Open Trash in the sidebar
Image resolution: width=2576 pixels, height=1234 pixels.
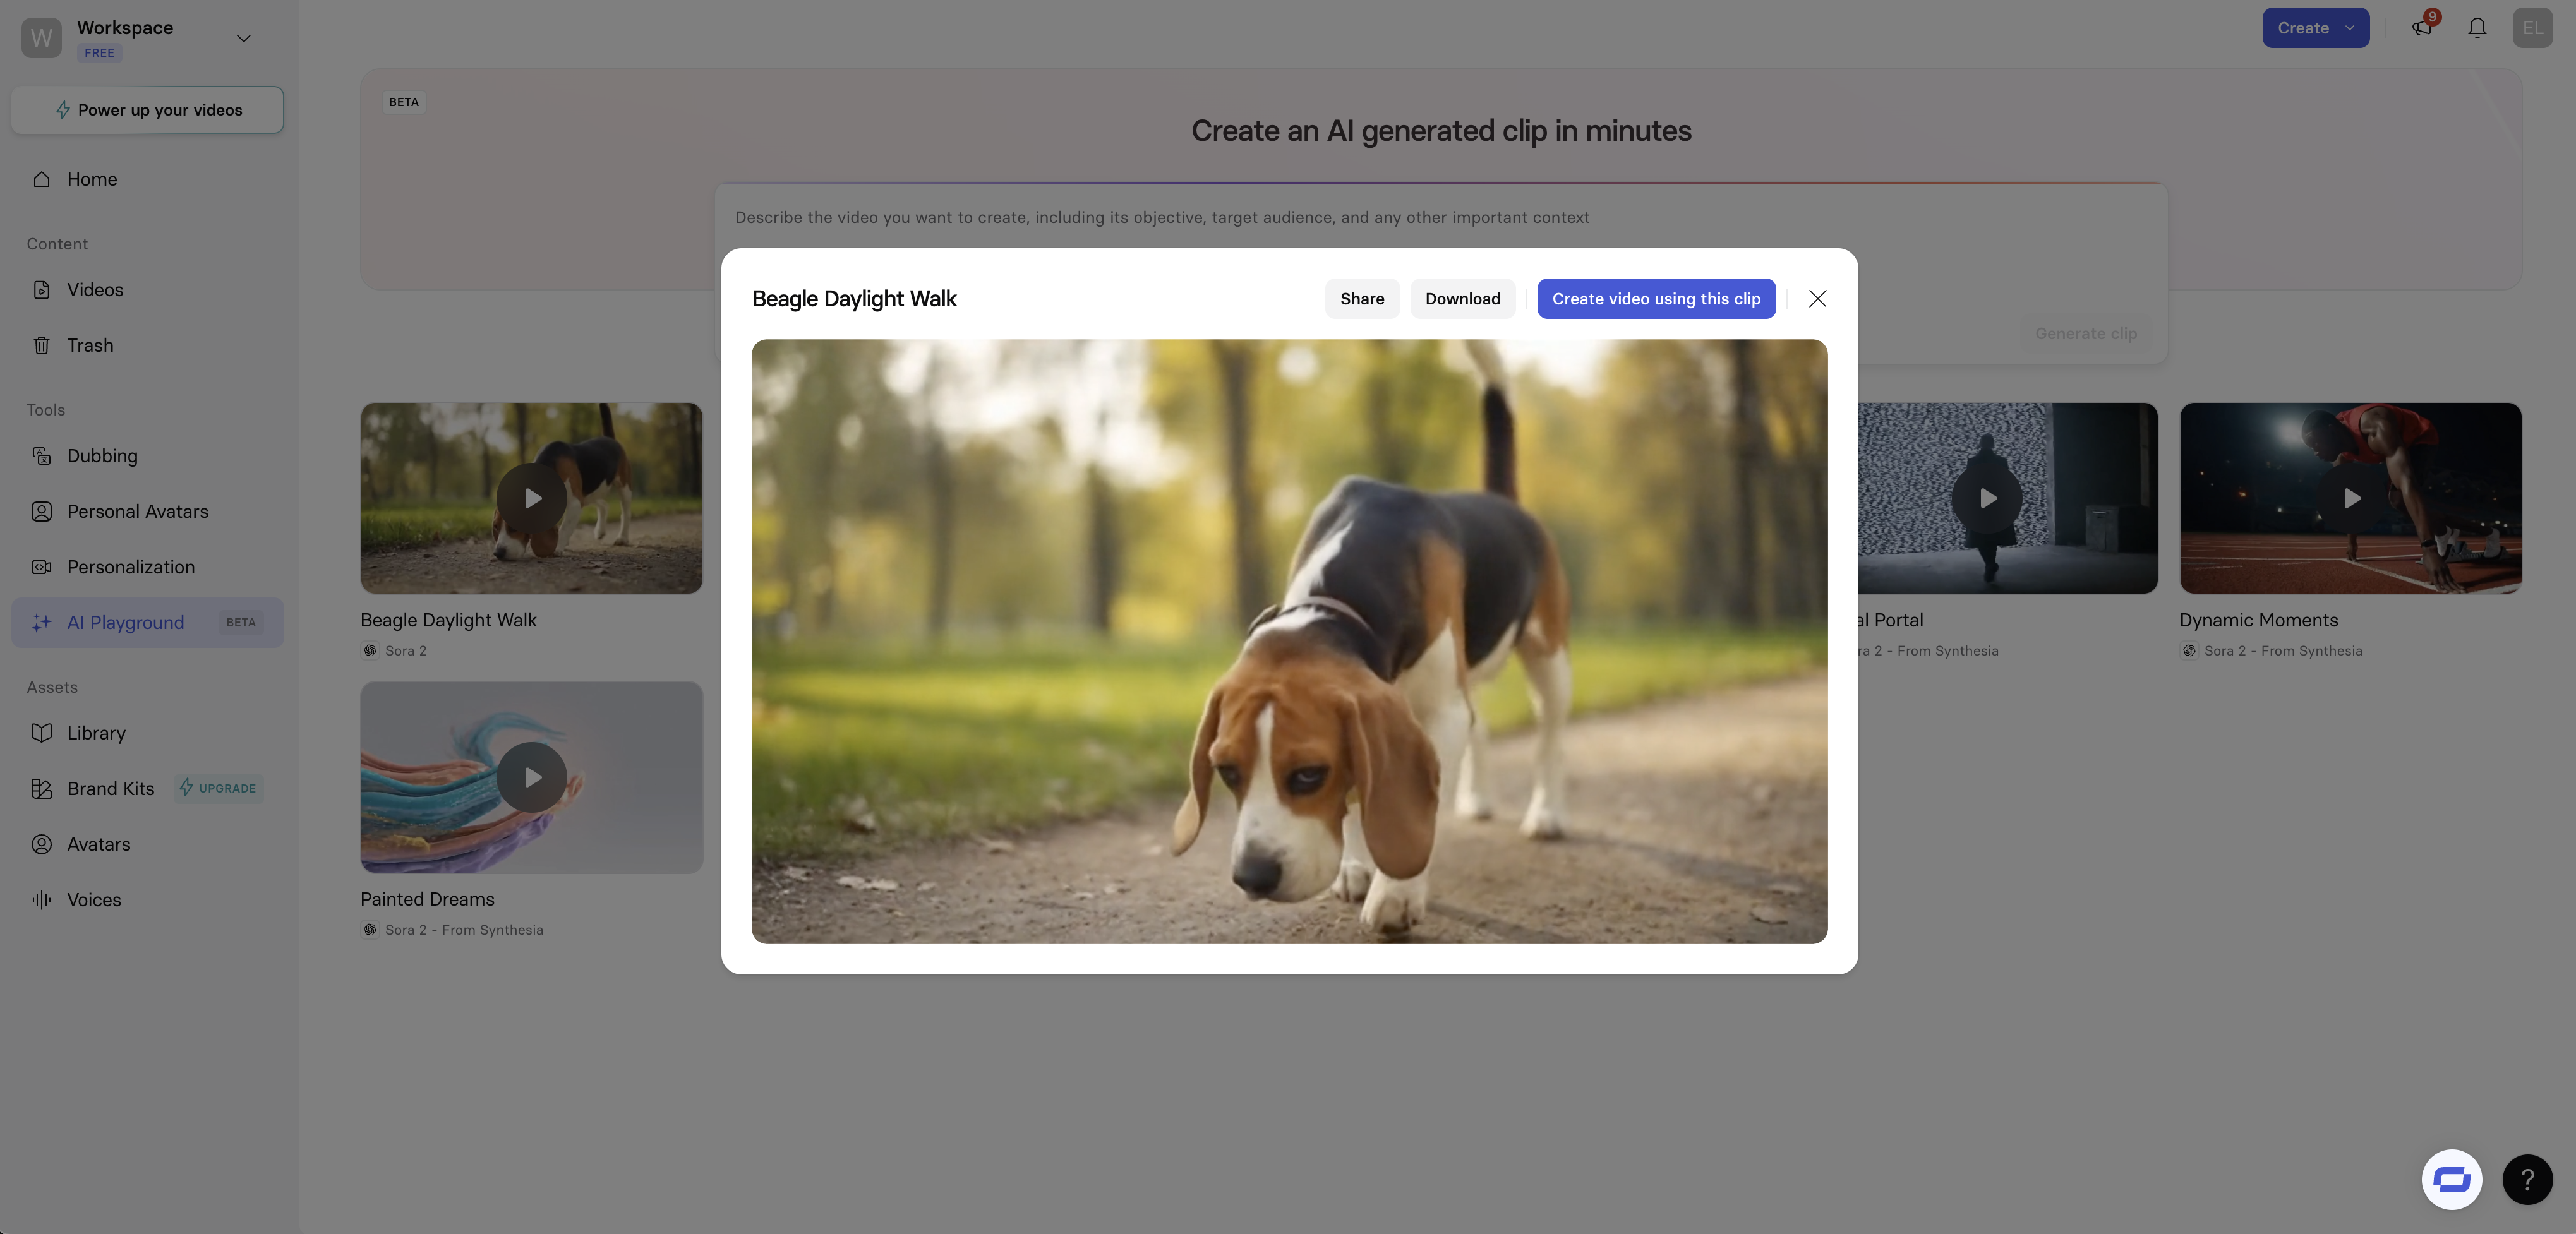point(90,345)
